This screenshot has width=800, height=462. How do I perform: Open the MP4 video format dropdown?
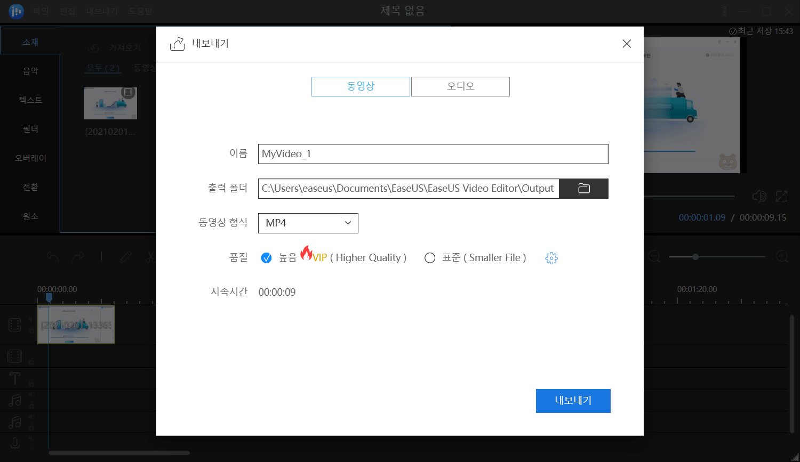[x=308, y=223]
